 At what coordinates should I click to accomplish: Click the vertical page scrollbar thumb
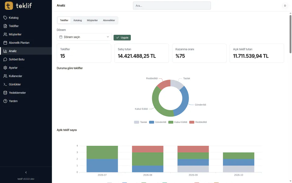point(290,34)
